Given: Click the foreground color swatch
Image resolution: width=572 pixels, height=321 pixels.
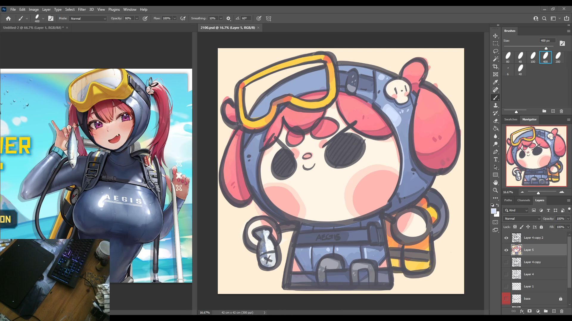Looking at the screenshot, I should (x=494, y=211).
